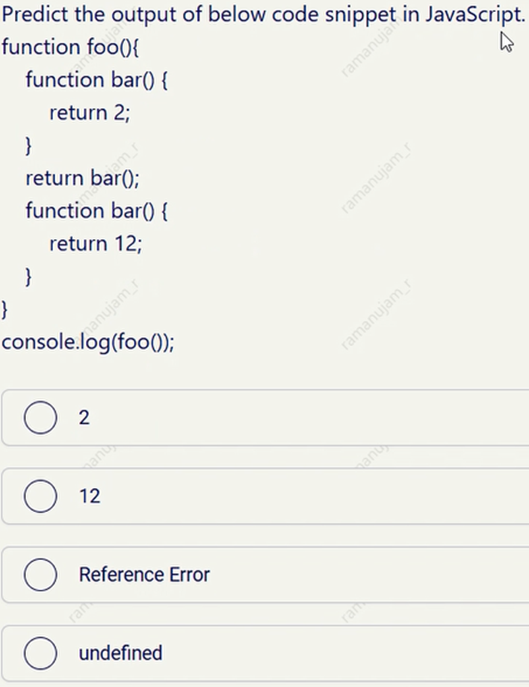
Task: Click the second bar function declaration
Action: click(x=95, y=211)
